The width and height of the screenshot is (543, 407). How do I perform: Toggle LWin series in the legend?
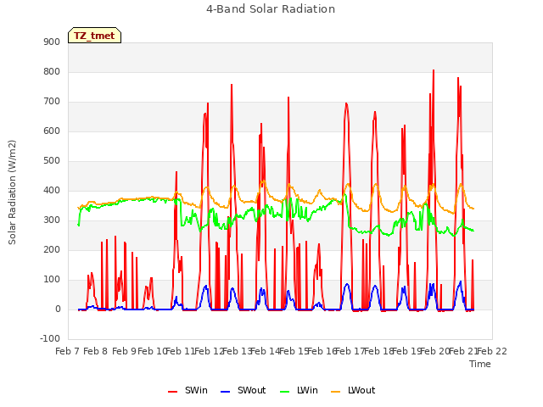point(299,390)
